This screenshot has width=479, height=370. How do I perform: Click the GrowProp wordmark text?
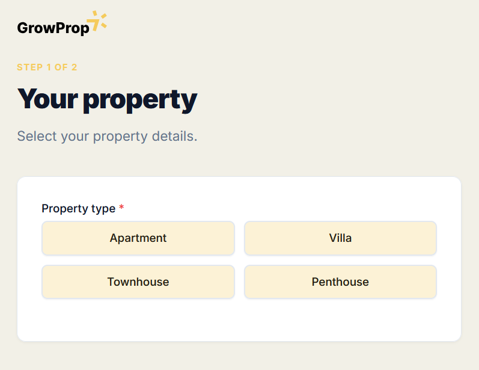tap(53, 28)
